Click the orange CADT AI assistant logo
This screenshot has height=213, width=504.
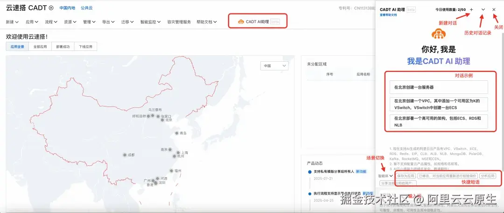click(438, 34)
